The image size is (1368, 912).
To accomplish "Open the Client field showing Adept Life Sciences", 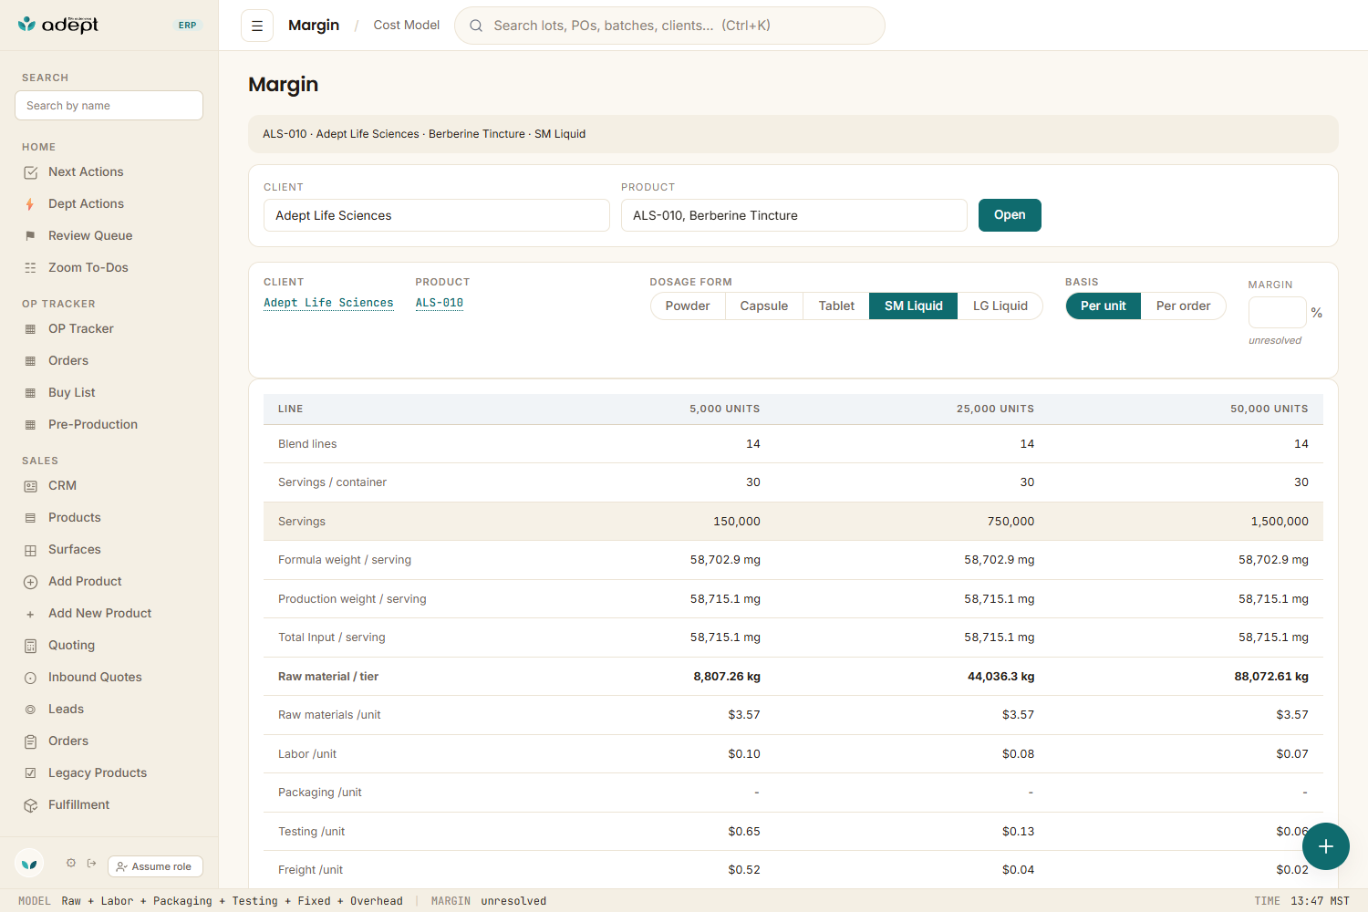I will 437,215.
